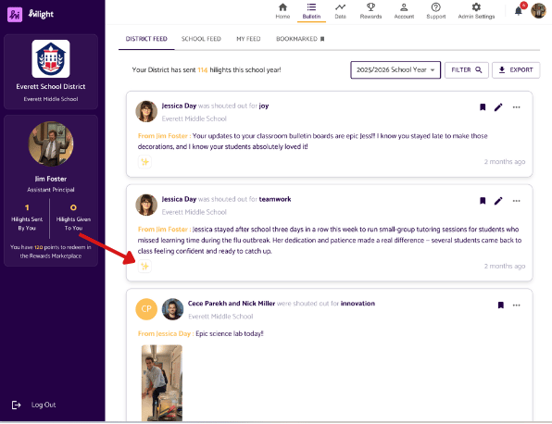Screen dimensions: 552x424
Task: Click the Log Out icon
Action: click(x=16, y=405)
